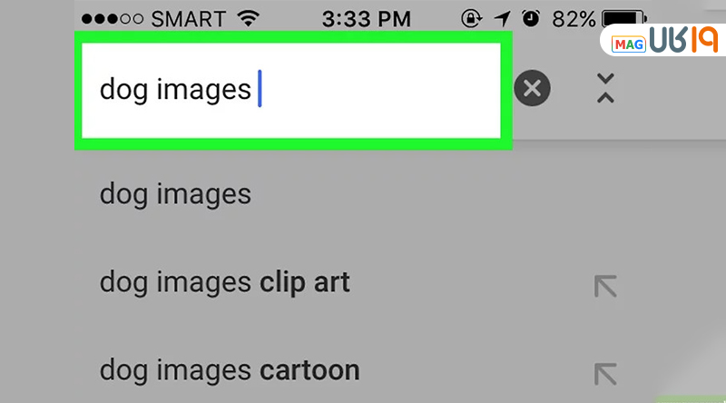Fill search with 'clip art' suggestion arrow
Screen dimensions: 726x403
[604, 287]
